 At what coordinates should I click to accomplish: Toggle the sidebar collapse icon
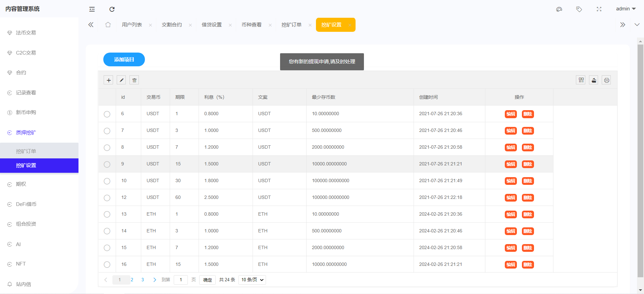[92, 9]
